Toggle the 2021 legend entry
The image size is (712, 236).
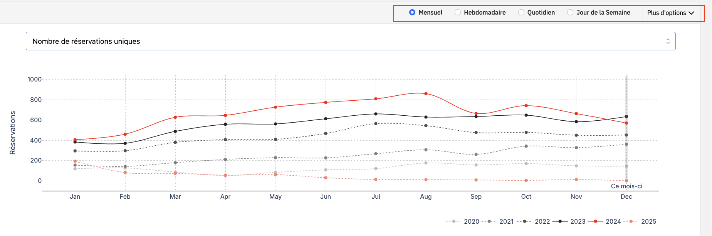(498, 221)
